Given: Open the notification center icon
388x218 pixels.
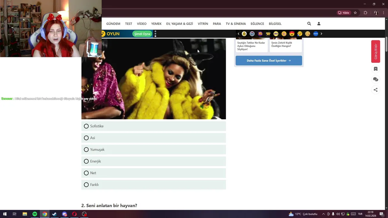Looking at the screenshot, I should click(382, 214).
